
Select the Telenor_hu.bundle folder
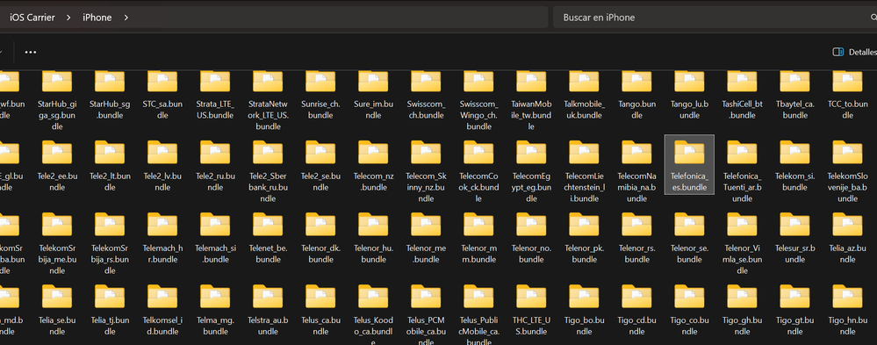(x=373, y=237)
